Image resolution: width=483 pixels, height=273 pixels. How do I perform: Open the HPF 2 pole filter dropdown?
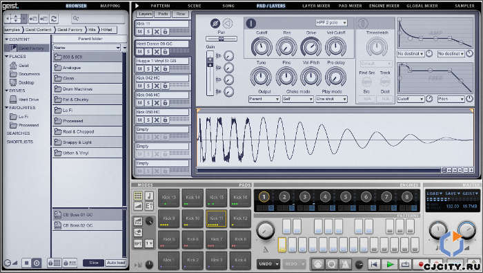point(331,23)
